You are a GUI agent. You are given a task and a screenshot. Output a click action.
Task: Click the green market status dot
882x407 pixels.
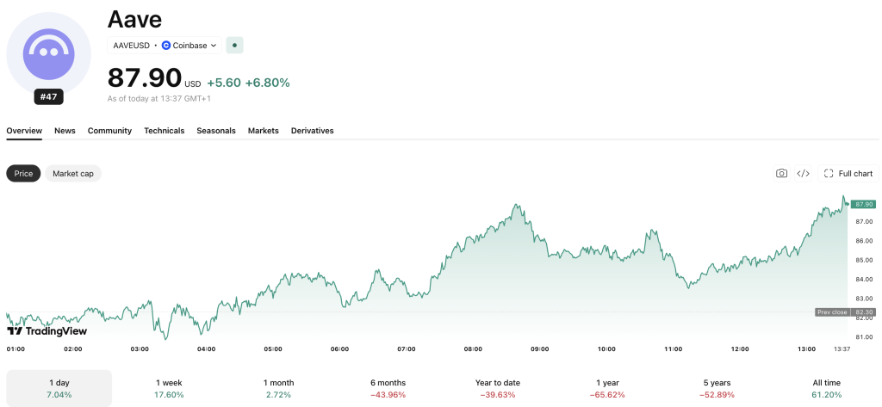click(x=234, y=46)
